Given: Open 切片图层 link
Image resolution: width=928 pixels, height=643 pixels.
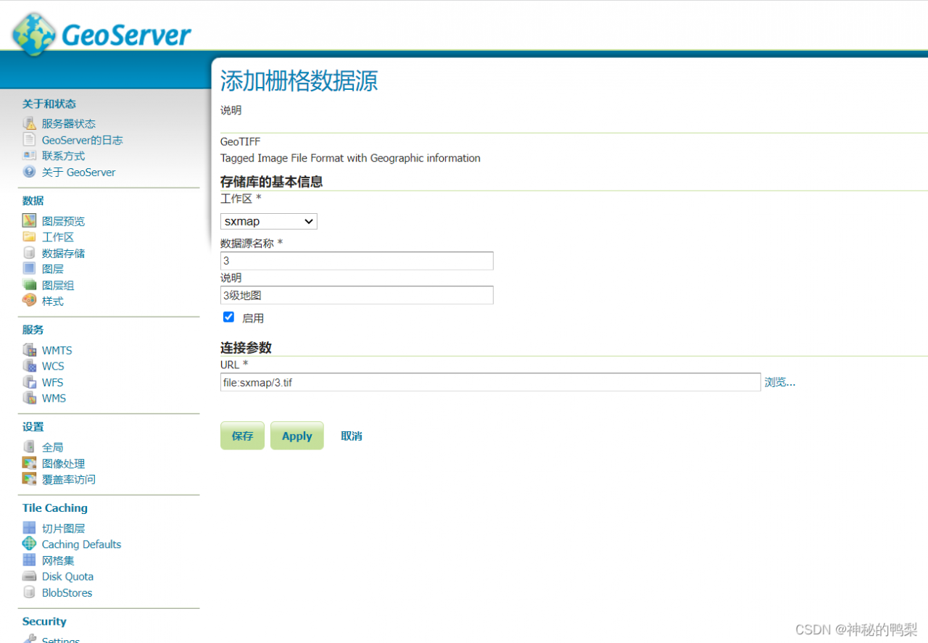Looking at the screenshot, I should click(x=63, y=528).
